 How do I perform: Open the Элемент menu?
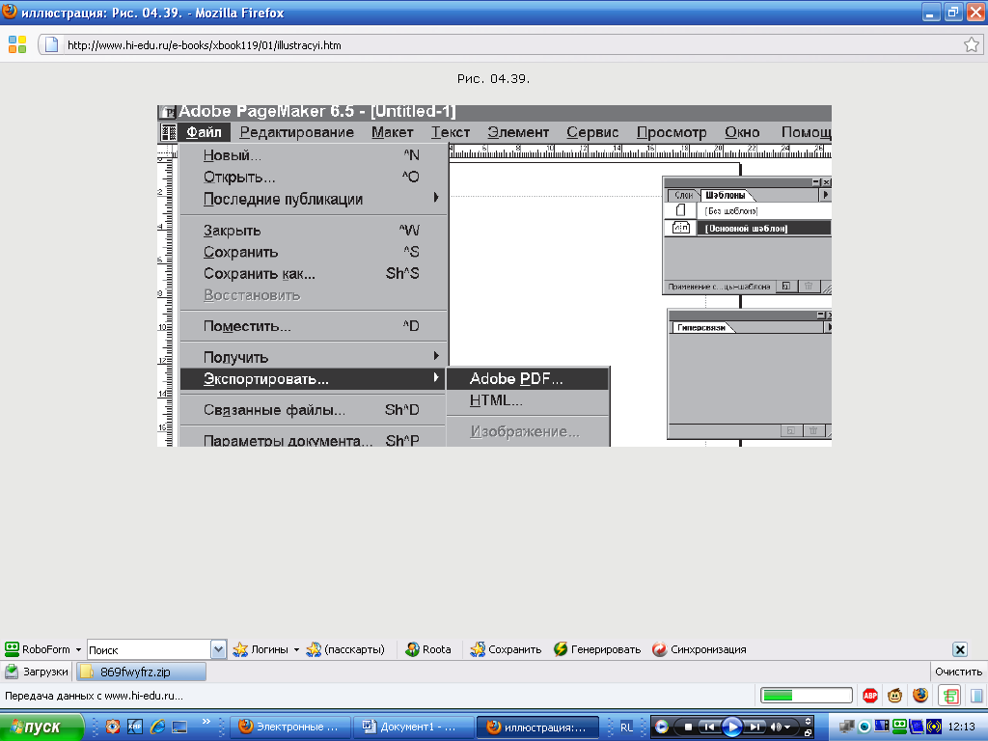(518, 132)
